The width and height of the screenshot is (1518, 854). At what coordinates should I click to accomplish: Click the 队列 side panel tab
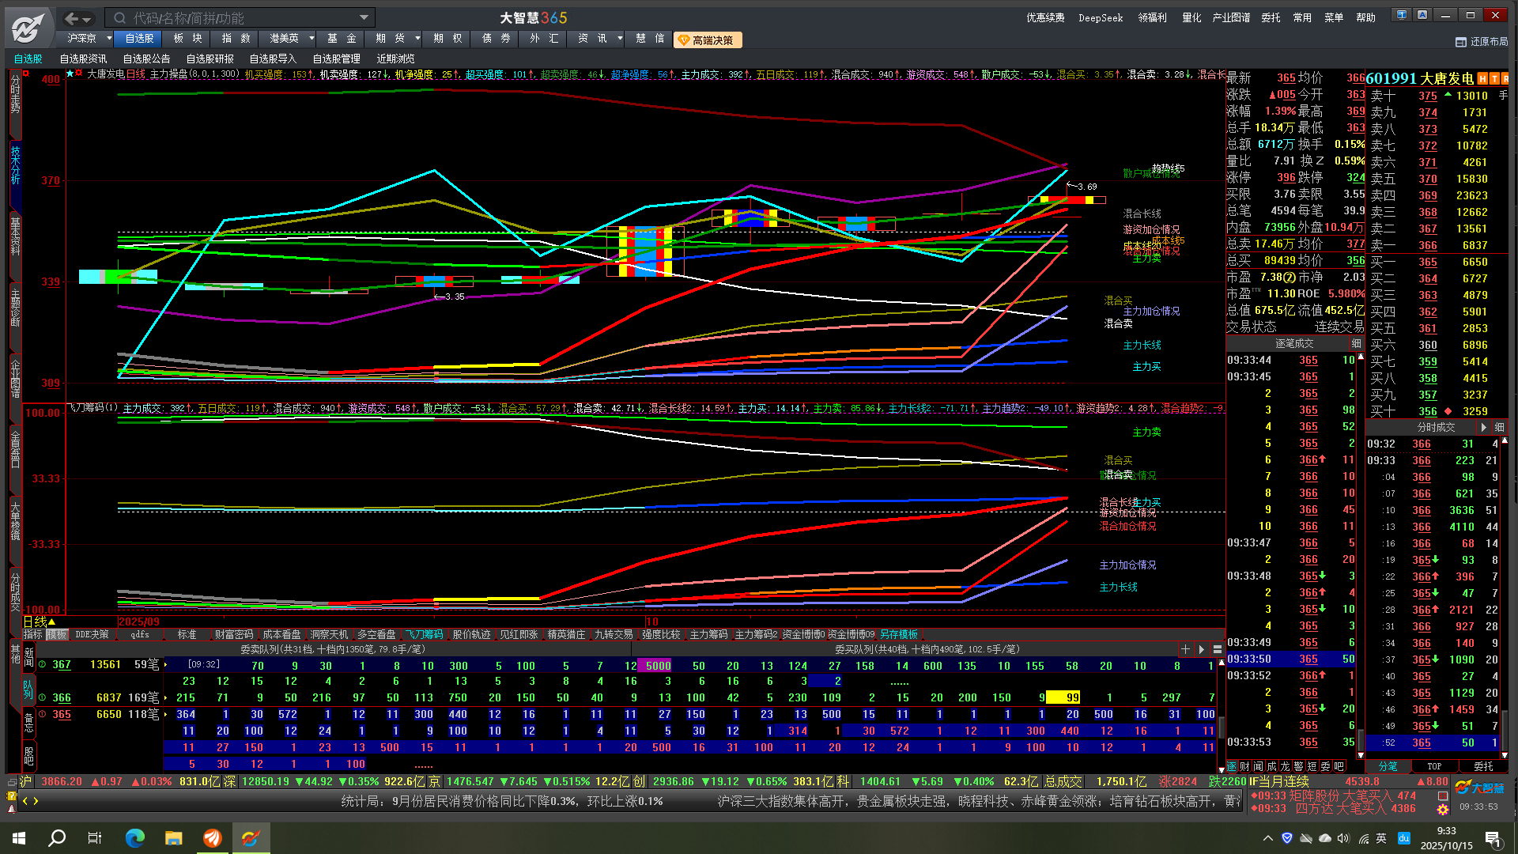(x=28, y=688)
